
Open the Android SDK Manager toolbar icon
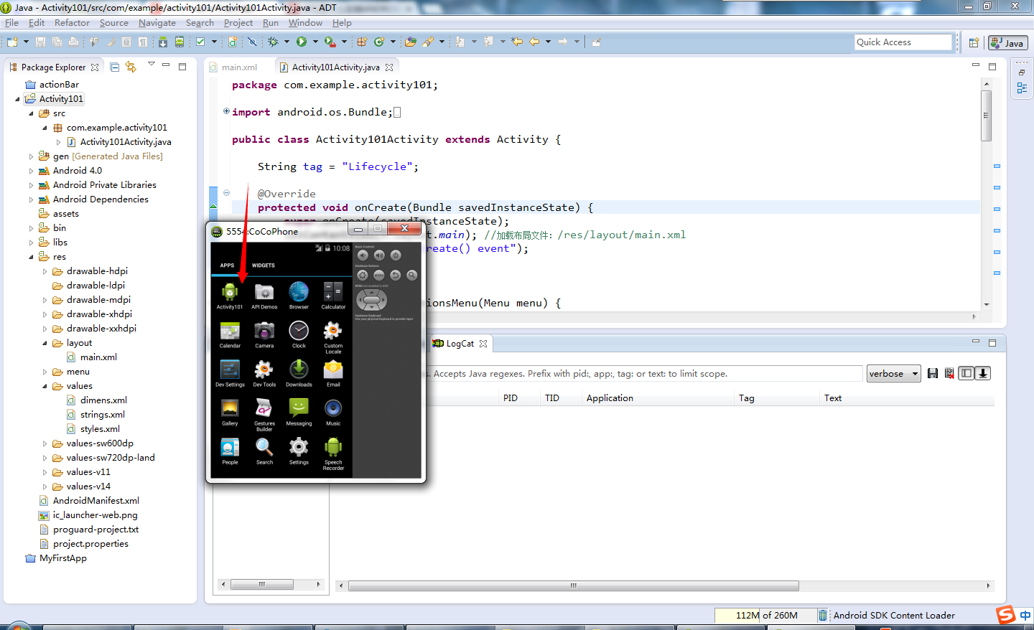coord(163,42)
